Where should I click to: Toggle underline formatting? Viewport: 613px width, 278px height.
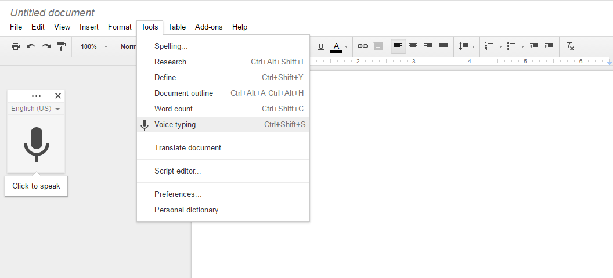(320, 46)
